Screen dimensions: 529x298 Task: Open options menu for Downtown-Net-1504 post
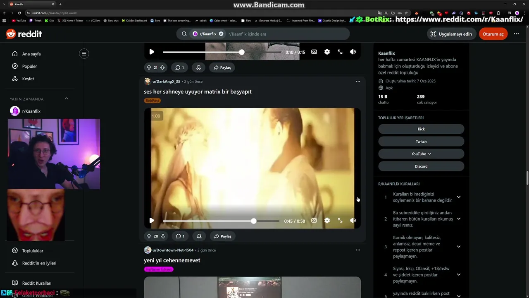pyautogui.click(x=358, y=250)
